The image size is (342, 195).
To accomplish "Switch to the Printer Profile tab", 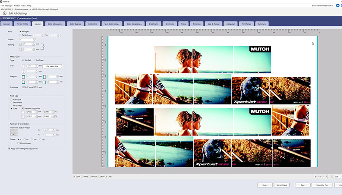I will tap(22, 24).
